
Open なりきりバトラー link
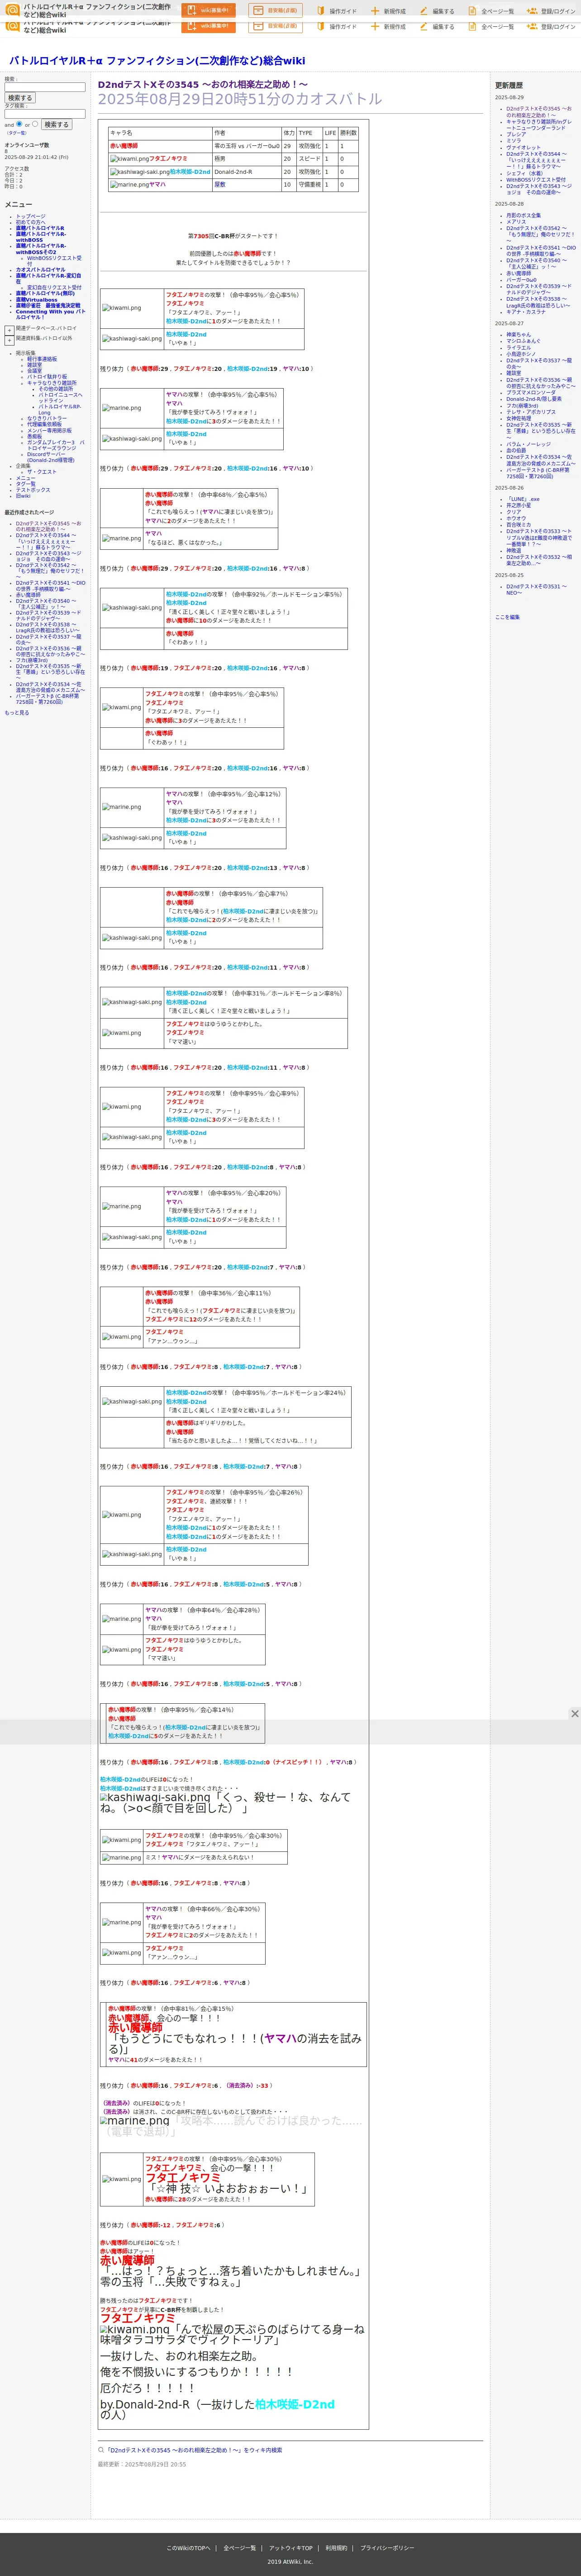tap(47, 418)
